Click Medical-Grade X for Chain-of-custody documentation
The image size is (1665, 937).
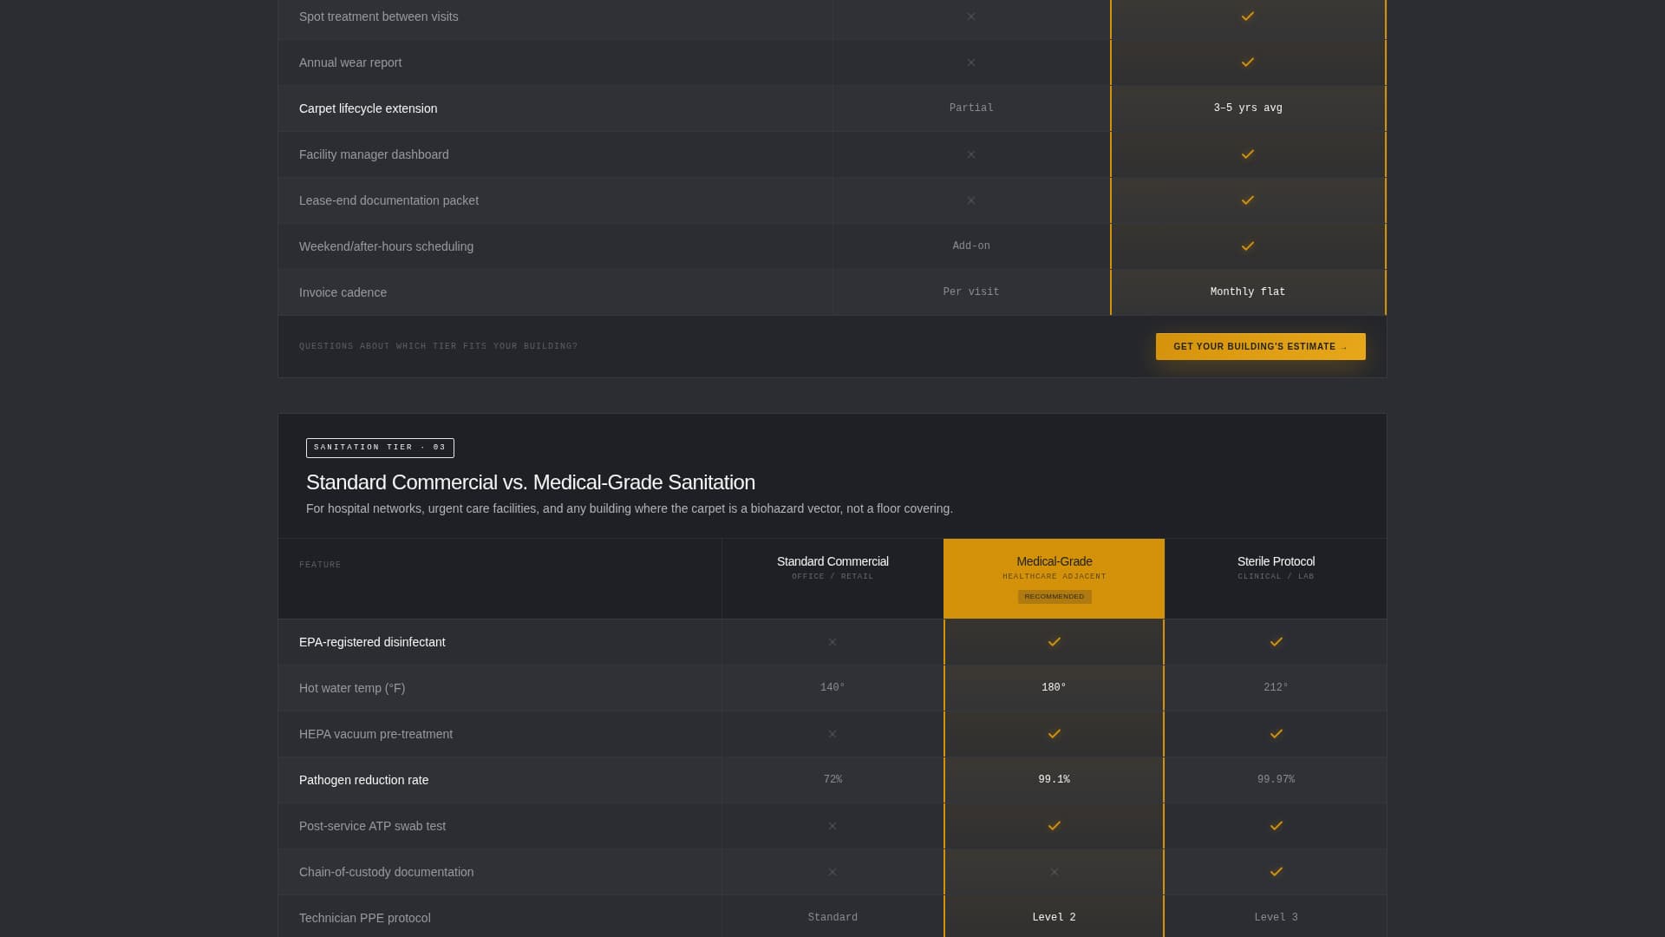coord(1054,872)
